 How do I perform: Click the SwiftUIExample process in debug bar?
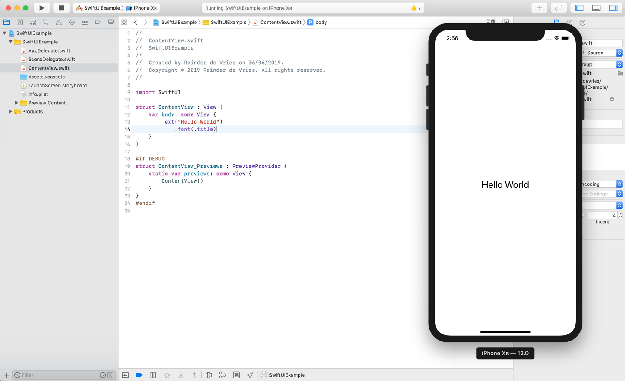tap(283, 375)
